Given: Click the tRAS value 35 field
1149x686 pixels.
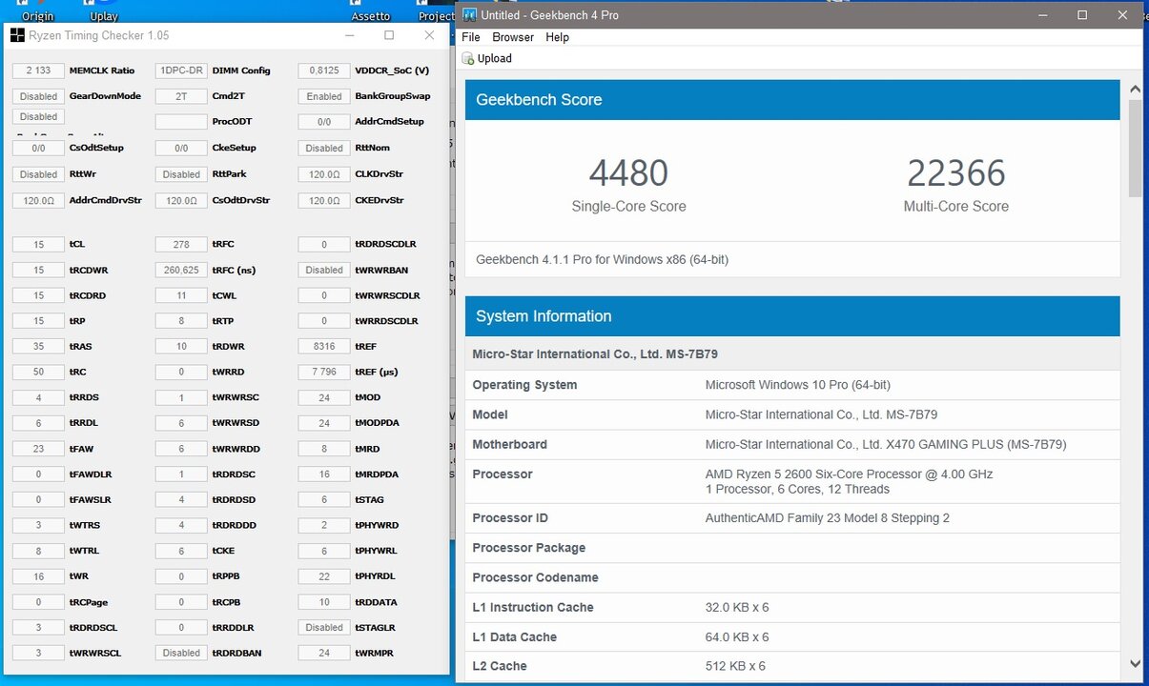Looking at the screenshot, I should pyautogui.click(x=38, y=347).
